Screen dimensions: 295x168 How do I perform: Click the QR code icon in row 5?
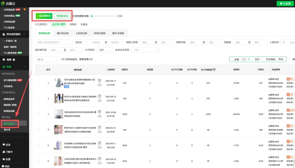coord(99,143)
